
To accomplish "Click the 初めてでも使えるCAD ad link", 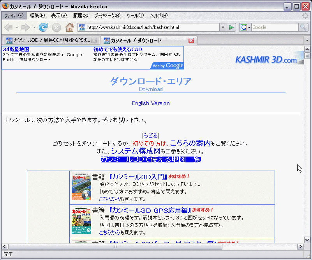I will pos(118,50).
